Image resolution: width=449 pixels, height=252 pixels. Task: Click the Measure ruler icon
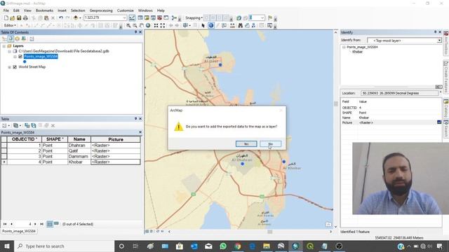point(232,25)
